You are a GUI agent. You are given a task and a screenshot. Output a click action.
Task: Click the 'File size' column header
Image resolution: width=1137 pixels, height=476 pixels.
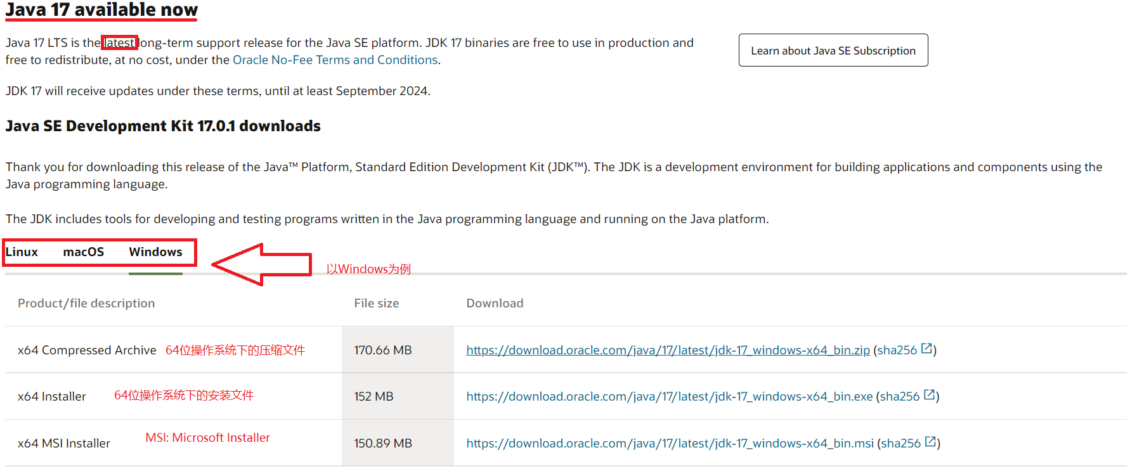click(376, 303)
